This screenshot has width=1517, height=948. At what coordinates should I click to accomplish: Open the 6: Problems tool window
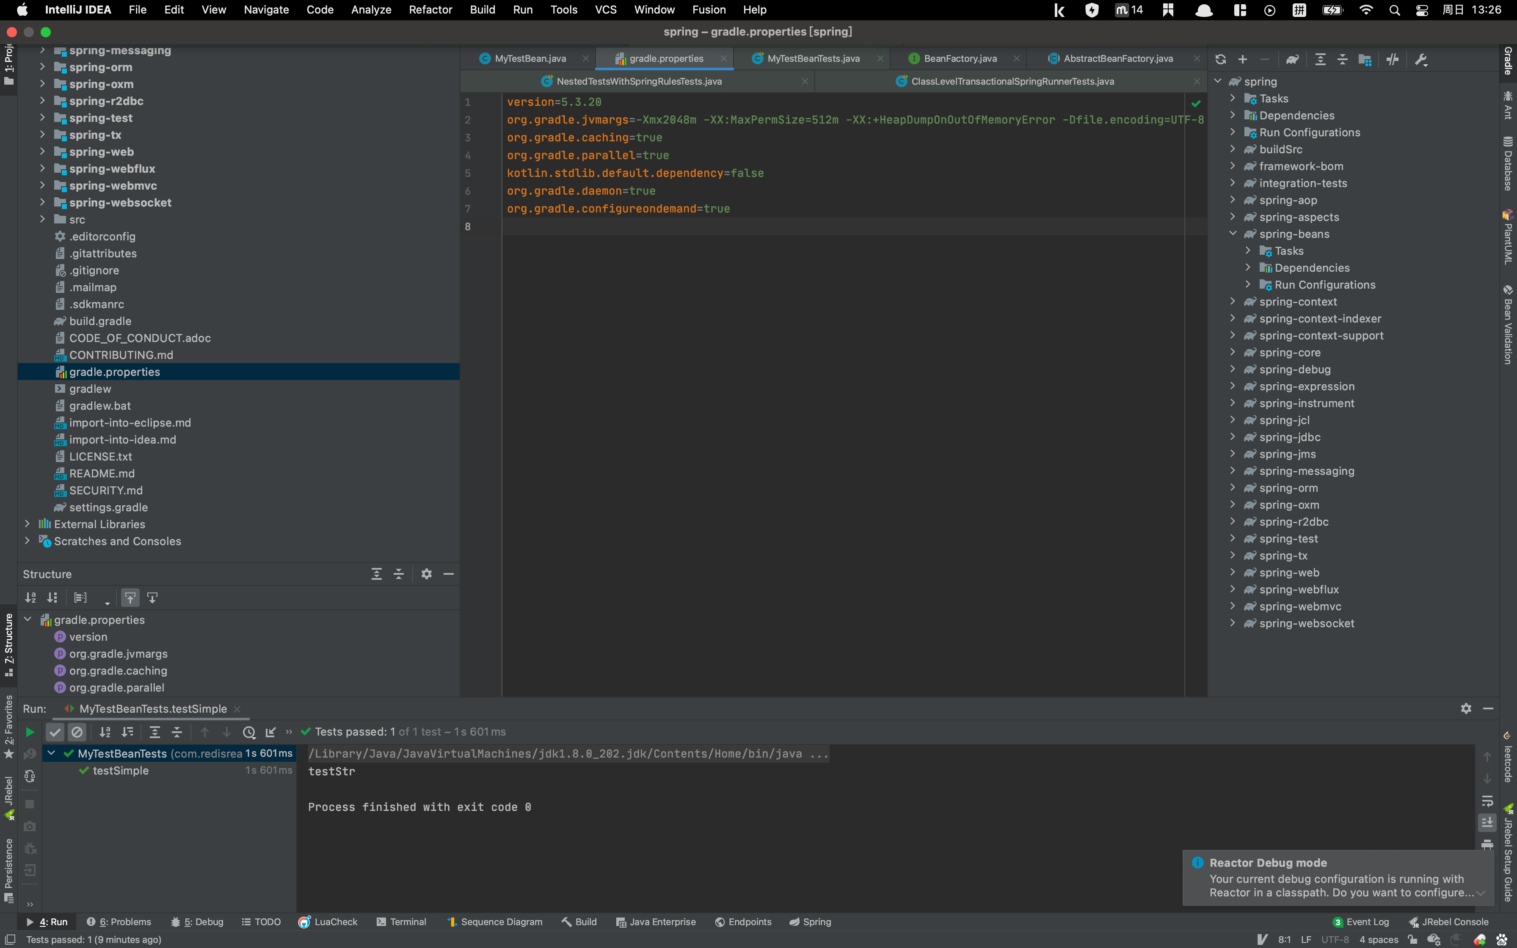(x=119, y=922)
